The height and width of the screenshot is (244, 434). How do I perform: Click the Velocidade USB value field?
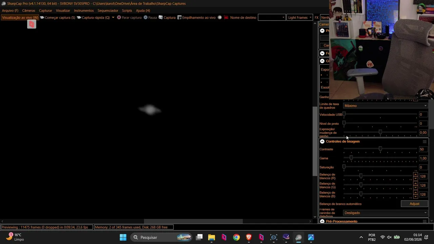pyautogui.click(x=423, y=115)
